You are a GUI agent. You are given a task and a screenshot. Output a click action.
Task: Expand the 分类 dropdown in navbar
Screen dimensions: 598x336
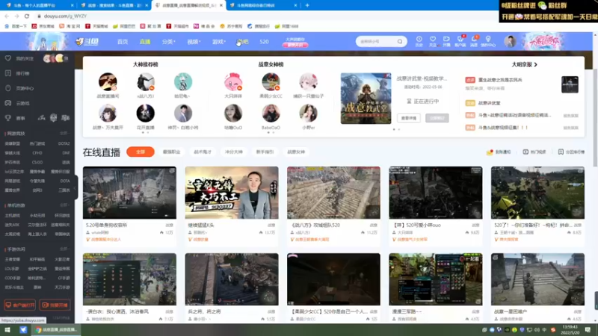[x=168, y=42]
